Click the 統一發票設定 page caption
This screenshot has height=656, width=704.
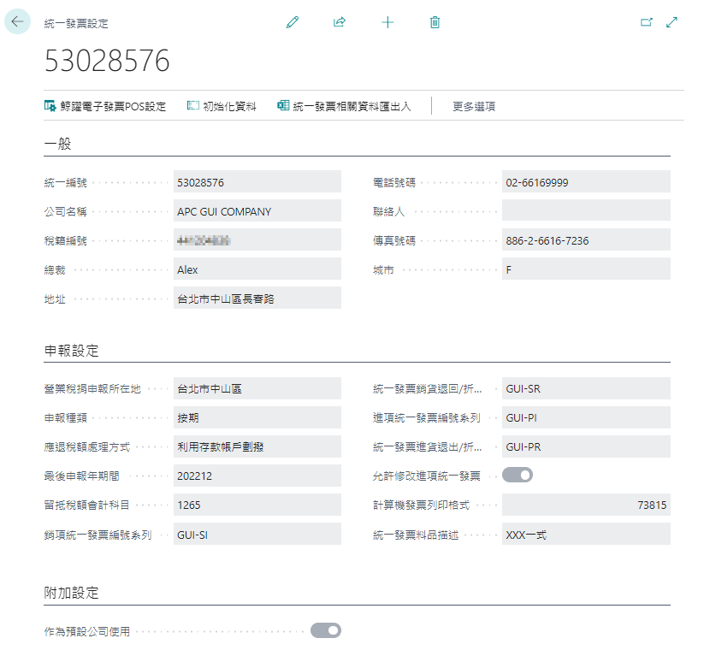76,23
